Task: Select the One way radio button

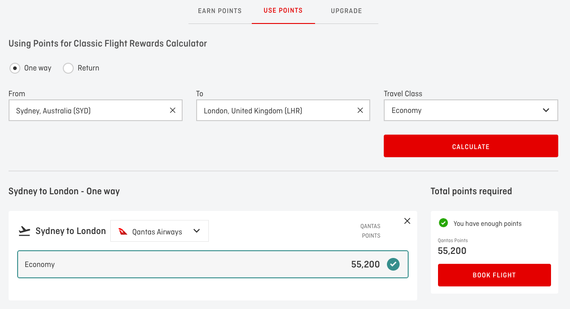Action: click(x=15, y=68)
